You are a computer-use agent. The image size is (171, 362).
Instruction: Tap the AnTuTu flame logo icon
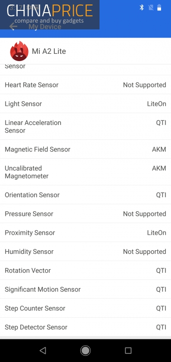19,51
